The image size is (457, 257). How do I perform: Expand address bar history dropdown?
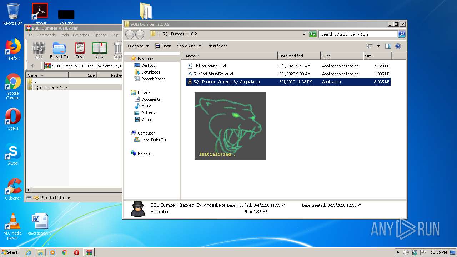pos(304,34)
